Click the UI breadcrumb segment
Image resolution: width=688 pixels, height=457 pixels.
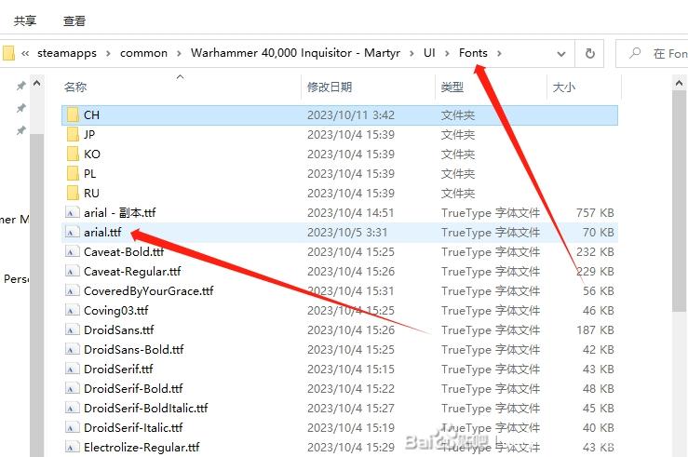pyautogui.click(x=429, y=53)
